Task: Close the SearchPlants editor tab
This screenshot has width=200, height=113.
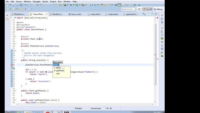Action: tap(47, 14)
